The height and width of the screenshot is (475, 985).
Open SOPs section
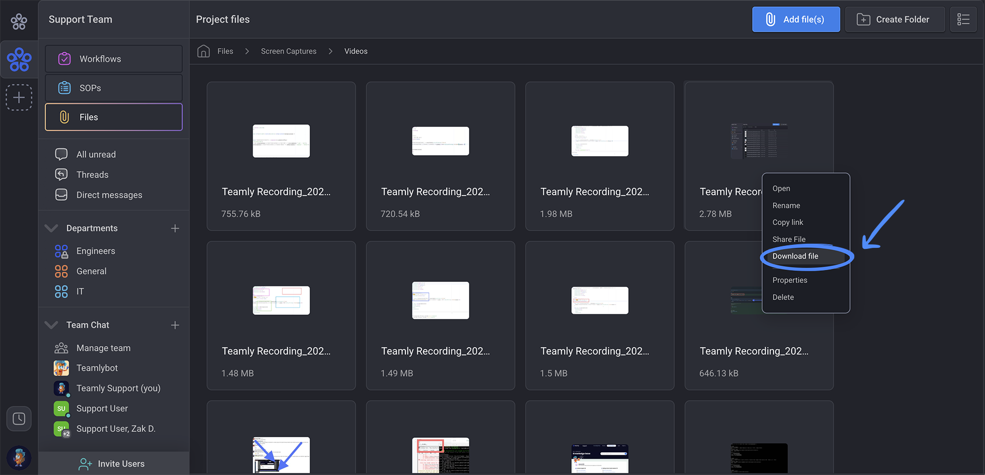point(114,88)
